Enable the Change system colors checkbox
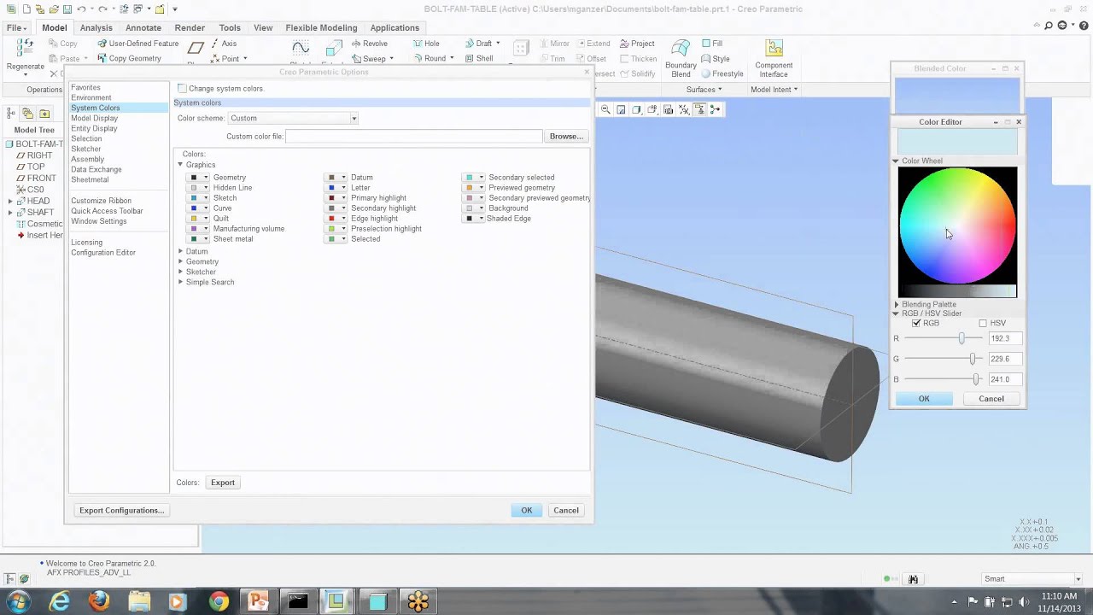The height and width of the screenshot is (615, 1093). (x=182, y=89)
